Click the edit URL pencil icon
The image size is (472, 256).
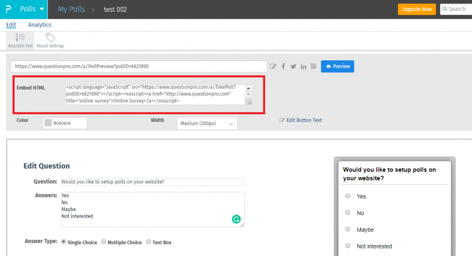(273, 67)
